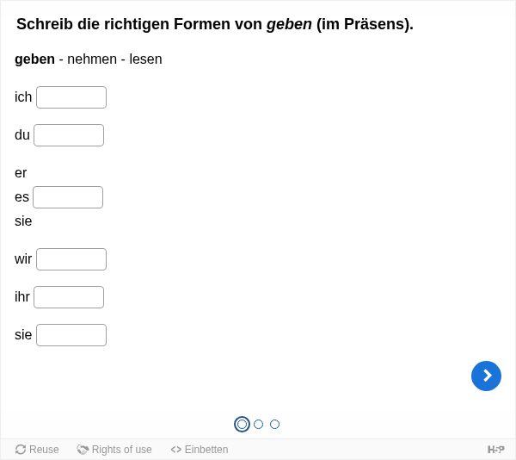Click the bold word geben in the verb list
Viewport: 516px width, 460px height.
35,59
